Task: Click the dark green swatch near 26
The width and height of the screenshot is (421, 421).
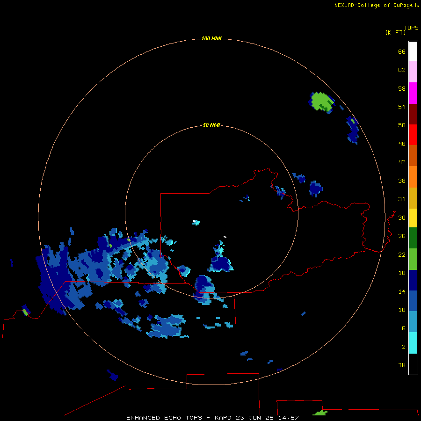Action: pyautogui.click(x=413, y=238)
